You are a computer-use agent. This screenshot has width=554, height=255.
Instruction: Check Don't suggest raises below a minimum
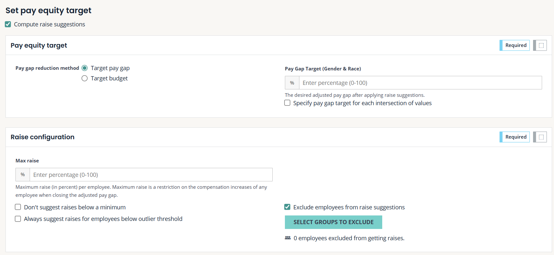[18, 207]
